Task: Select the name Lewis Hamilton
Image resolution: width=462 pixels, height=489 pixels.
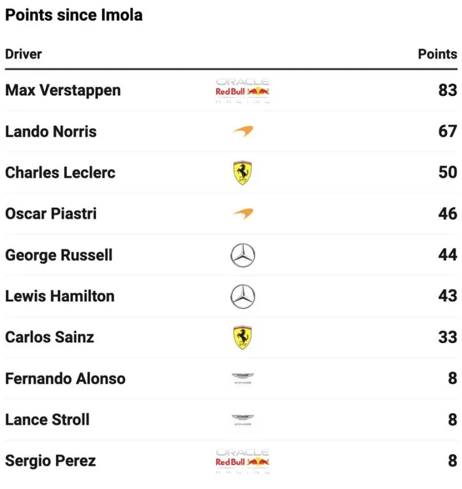Action: pos(60,296)
